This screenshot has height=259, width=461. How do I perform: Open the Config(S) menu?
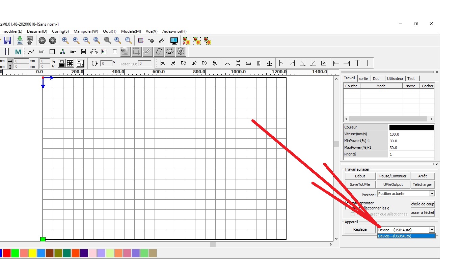coord(60,31)
